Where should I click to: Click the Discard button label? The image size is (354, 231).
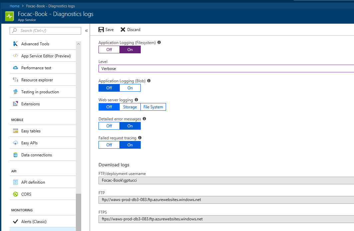point(134,30)
